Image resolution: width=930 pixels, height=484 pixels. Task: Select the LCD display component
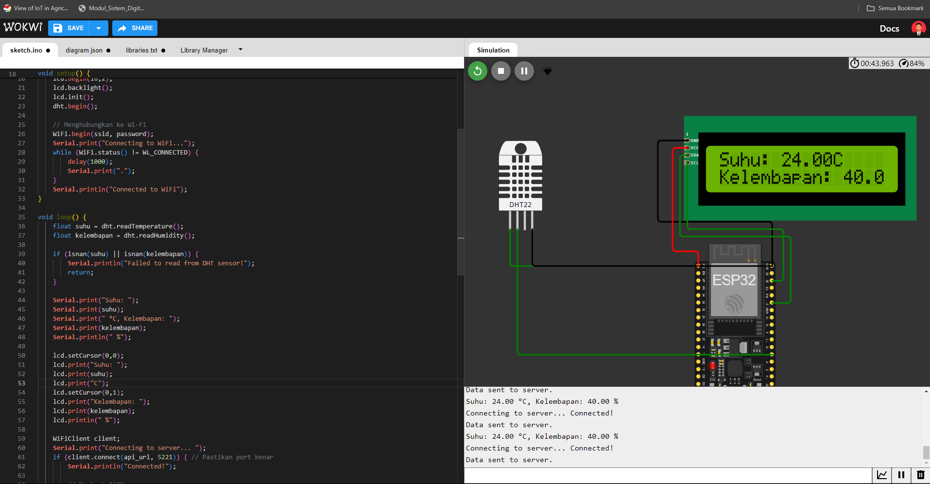[800, 168]
